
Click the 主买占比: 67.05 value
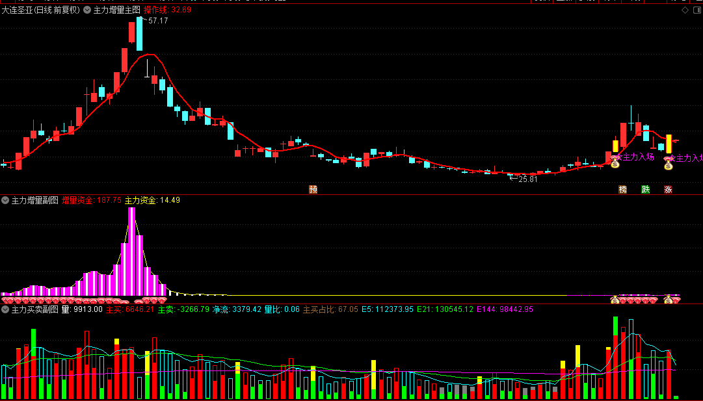[330, 309]
